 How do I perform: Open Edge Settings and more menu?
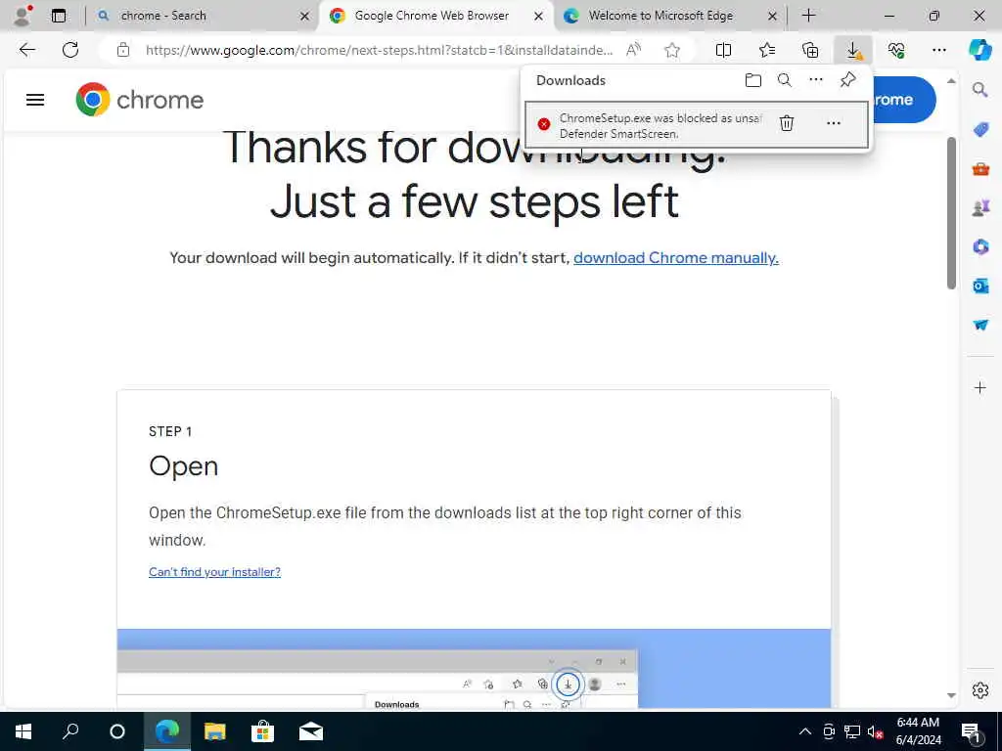[x=938, y=50]
